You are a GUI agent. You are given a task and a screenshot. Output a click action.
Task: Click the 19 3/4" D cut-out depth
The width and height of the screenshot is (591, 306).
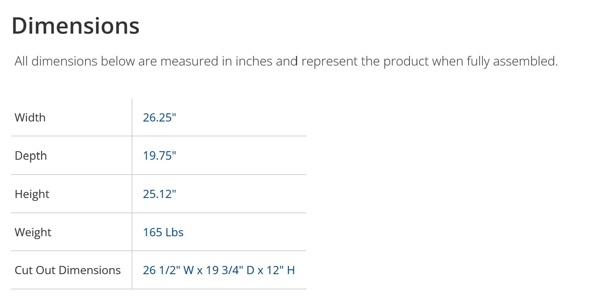(x=230, y=270)
